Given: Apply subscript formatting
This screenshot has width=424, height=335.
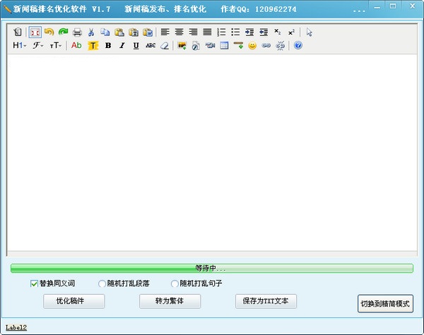Looking at the screenshot, I should 278,32.
